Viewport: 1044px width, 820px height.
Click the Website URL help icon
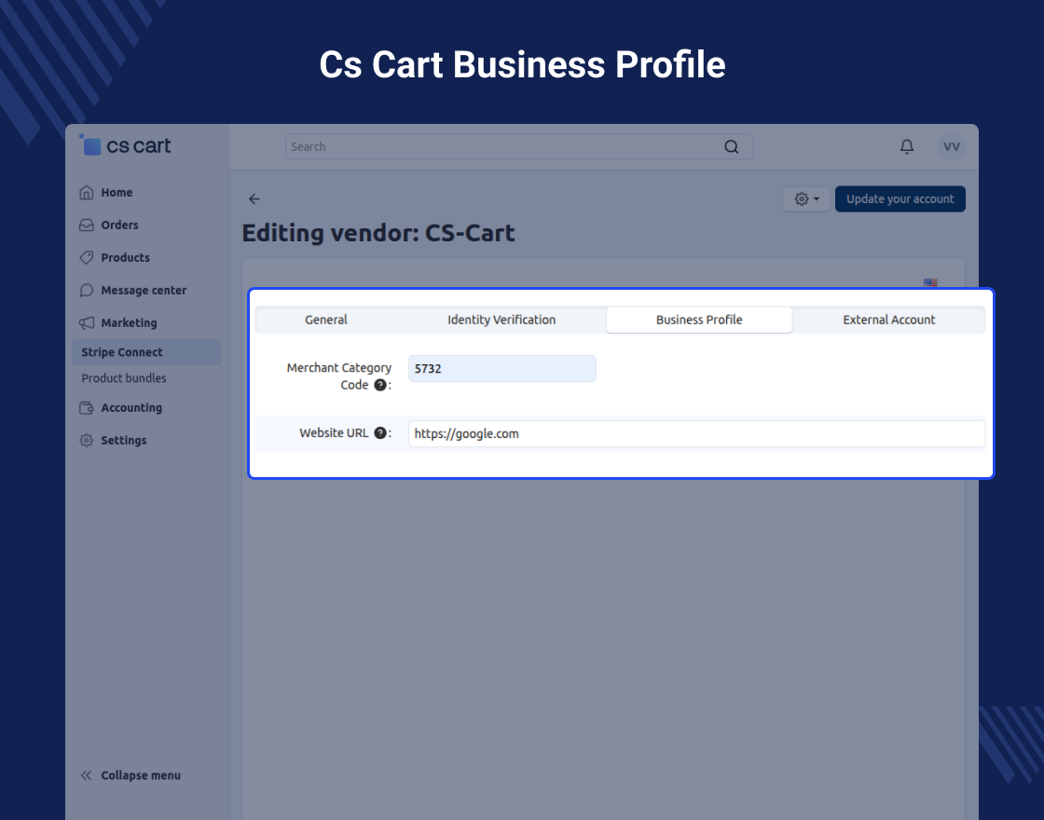click(380, 432)
